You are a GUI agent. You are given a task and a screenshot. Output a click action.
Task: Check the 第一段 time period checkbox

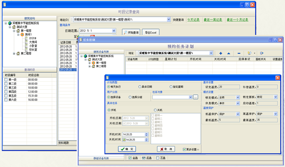click(x=6, y=80)
